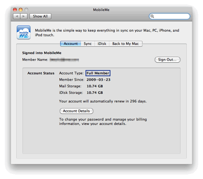203x179 pixels.
Task: Focus the System Preferences search field
Action: pos(170,16)
